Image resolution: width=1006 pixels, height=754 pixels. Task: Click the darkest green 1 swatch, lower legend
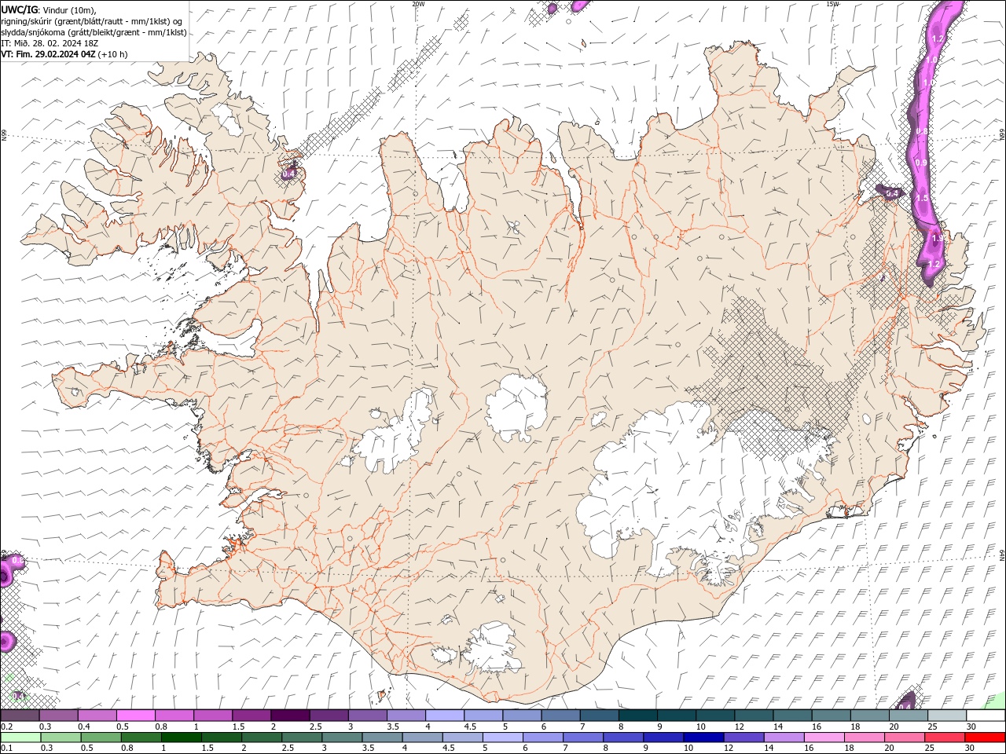coord(181,737)
